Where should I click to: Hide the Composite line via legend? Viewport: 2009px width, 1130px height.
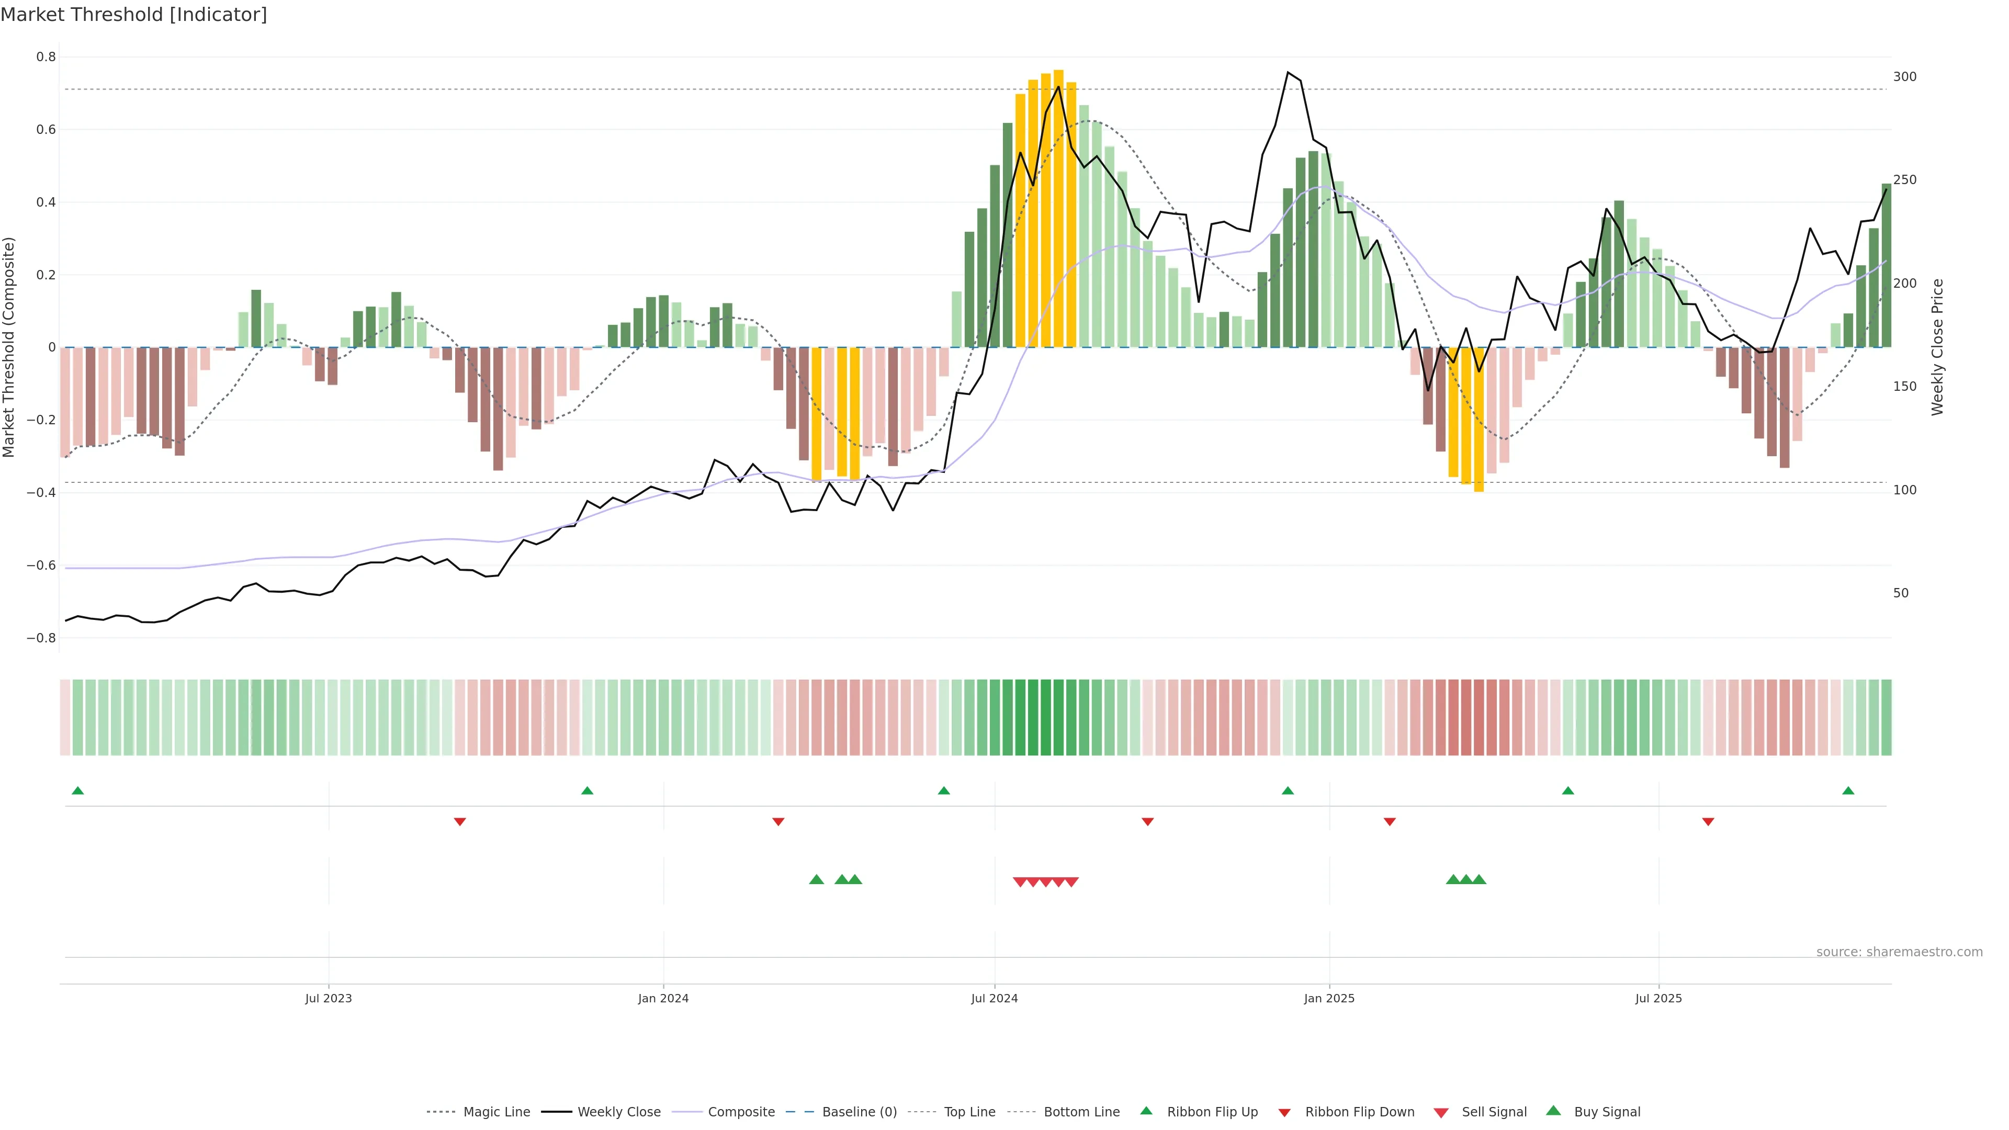741,1112
